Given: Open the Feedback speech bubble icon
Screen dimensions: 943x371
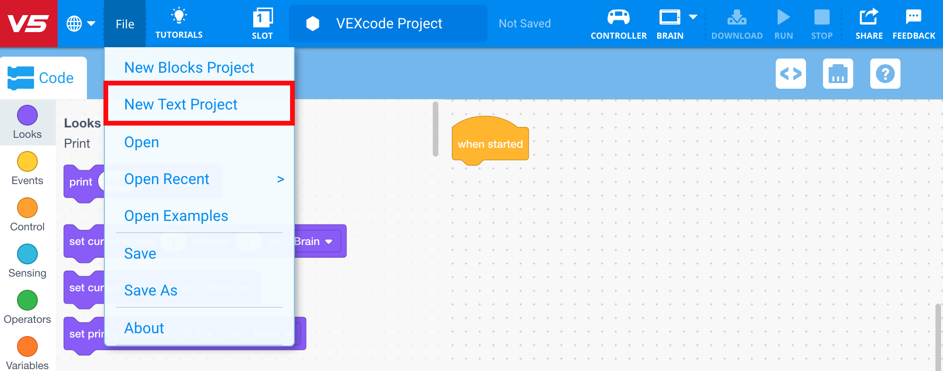Looking at the screenshot, I should [913, 18].
